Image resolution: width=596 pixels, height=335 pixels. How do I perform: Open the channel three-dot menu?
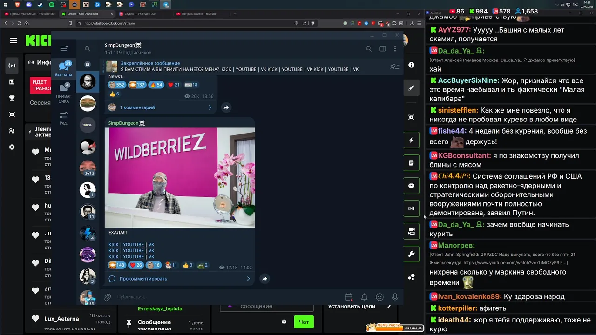[395, 48]
